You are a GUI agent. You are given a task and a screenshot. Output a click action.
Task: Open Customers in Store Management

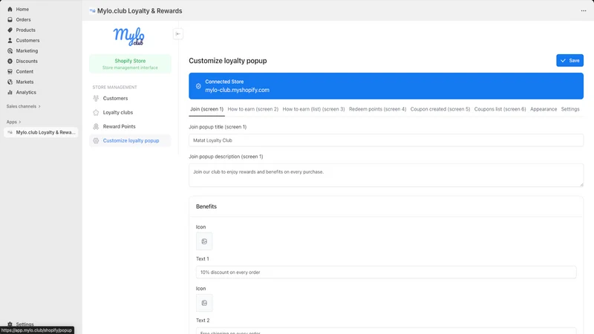115,98
